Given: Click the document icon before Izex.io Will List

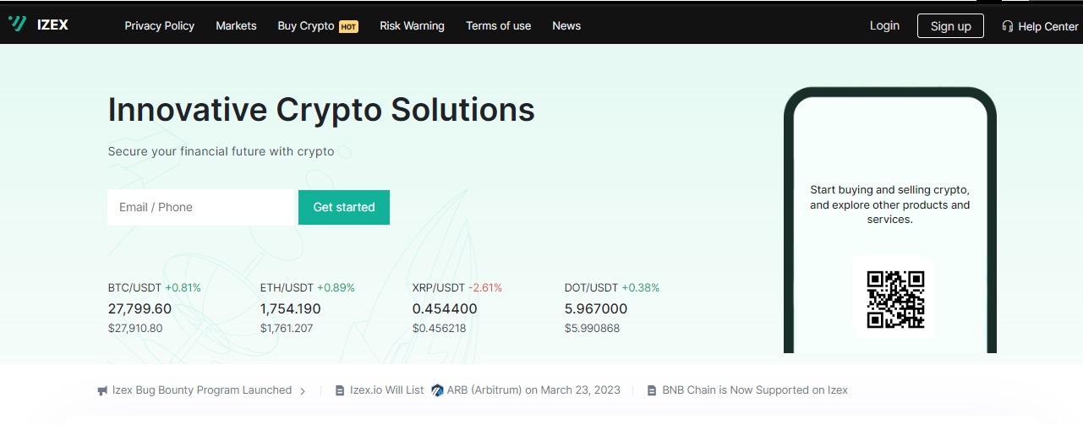Looking at the screenshot, I should pyautogui.click(x=340, y=390).
